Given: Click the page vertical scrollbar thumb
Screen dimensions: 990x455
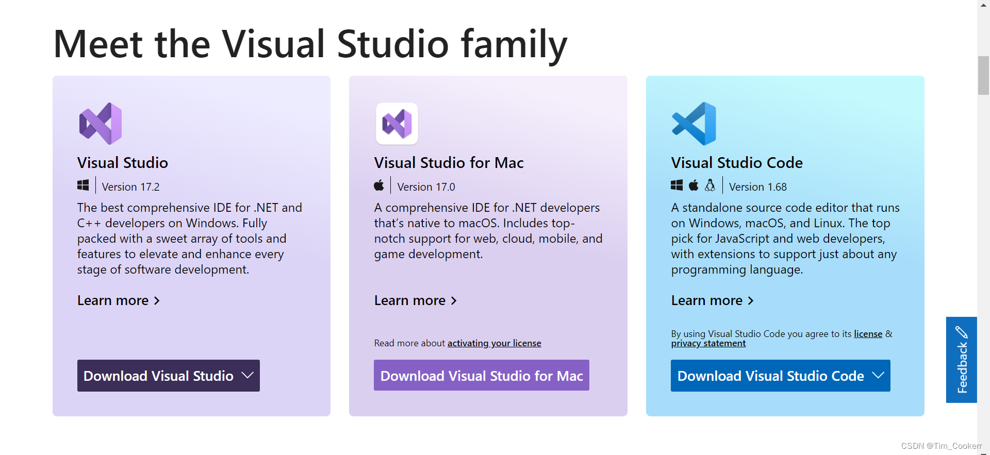Looking at the screenshot, I should click(983, 75).
